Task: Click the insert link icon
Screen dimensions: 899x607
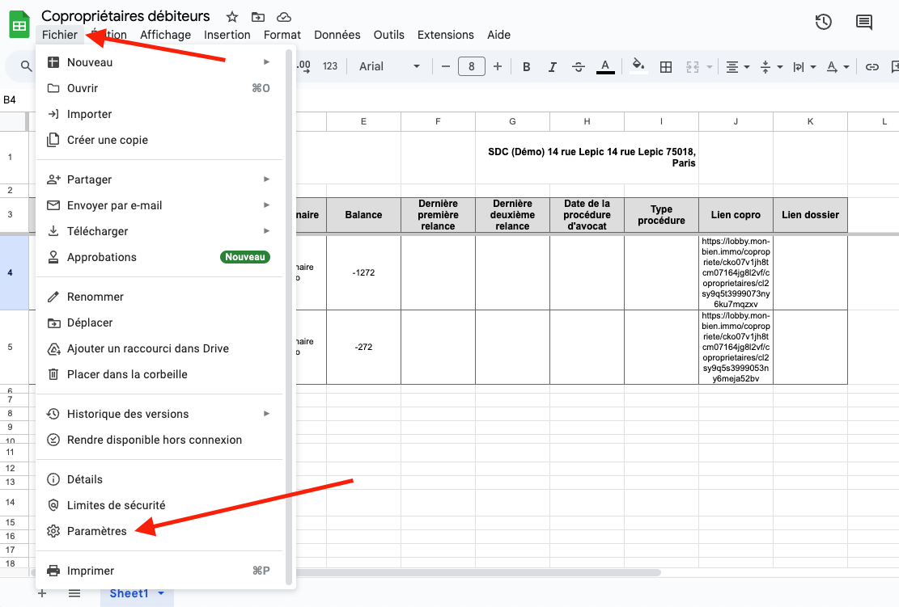Action: (x=872, y=67)
